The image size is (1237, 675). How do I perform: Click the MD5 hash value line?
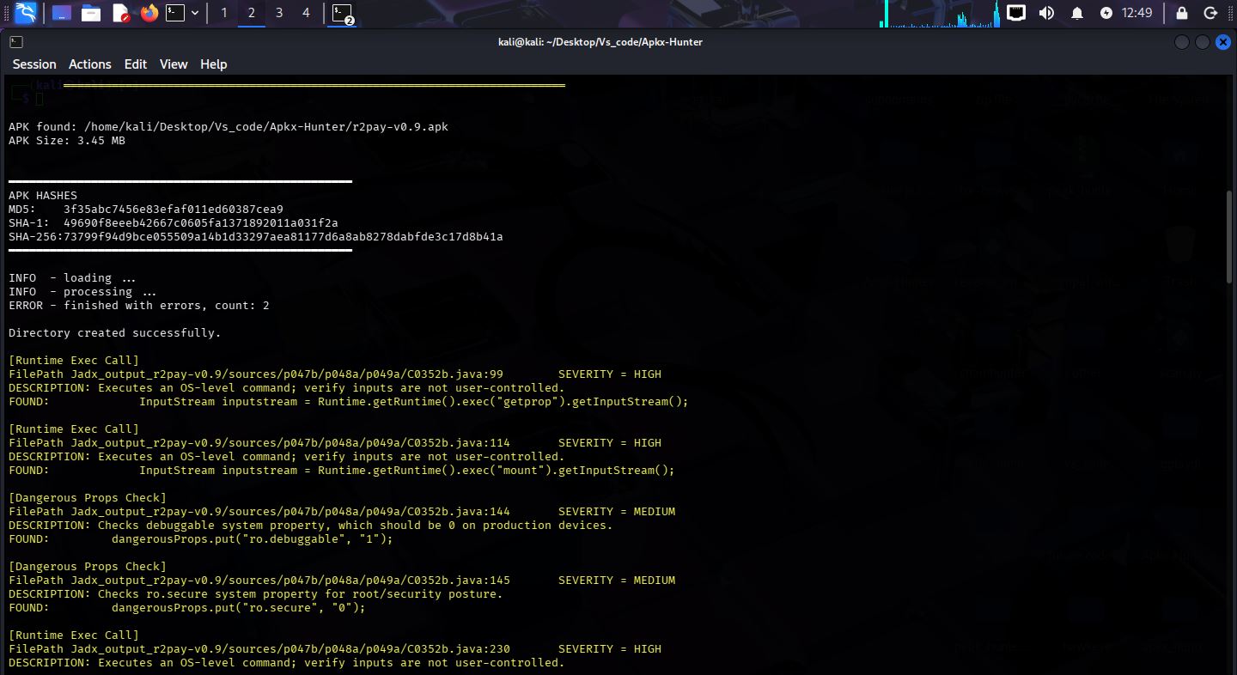point(146,209)
